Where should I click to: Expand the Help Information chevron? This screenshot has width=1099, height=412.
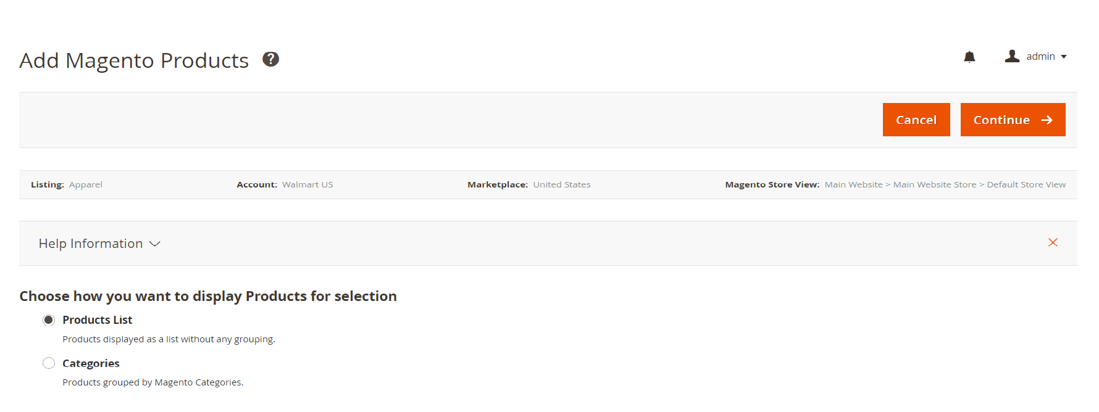coord(155,244)
